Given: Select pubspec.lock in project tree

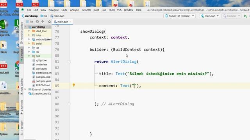Looking at the screenshot, I should 43,77.
